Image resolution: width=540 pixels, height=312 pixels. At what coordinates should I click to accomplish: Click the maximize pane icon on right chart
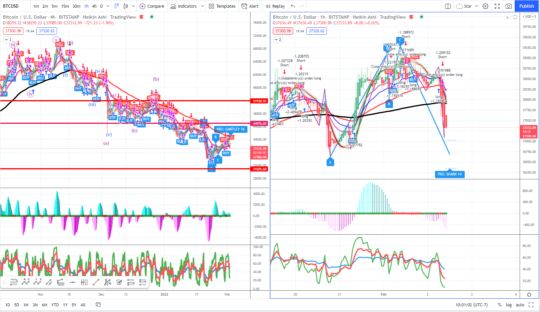click(x=515, y=17)
